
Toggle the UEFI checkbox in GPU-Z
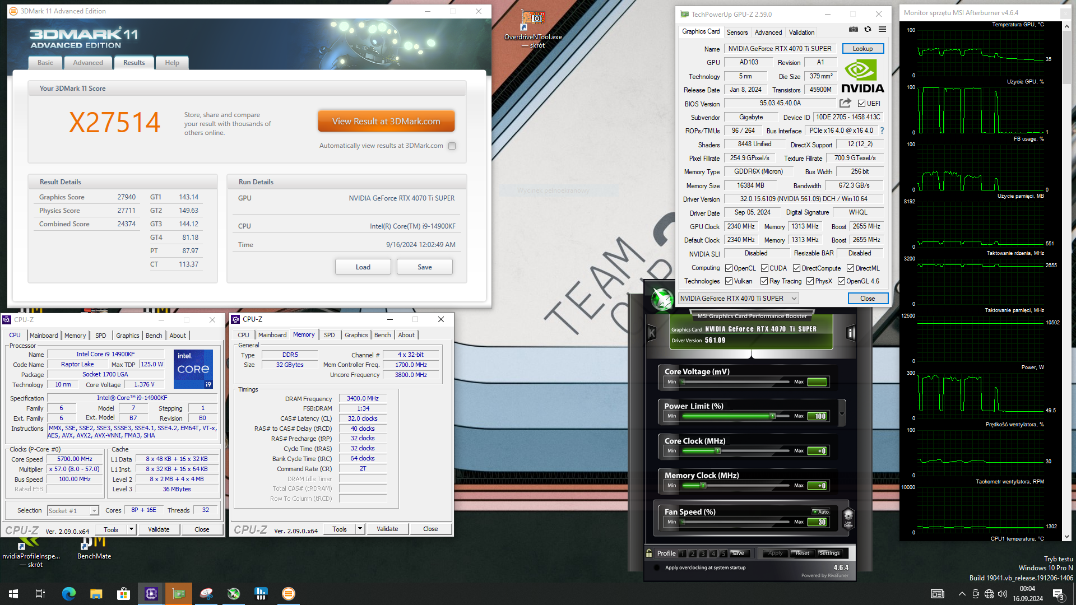coord(861,104)
